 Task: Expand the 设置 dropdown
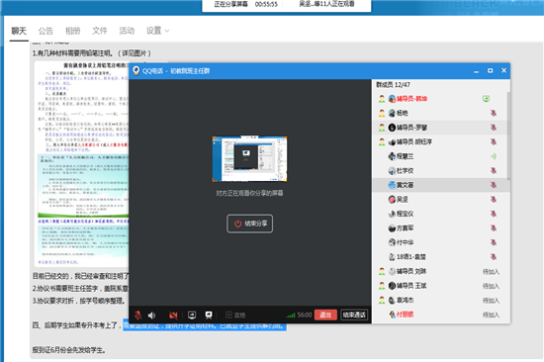(158, 31)
